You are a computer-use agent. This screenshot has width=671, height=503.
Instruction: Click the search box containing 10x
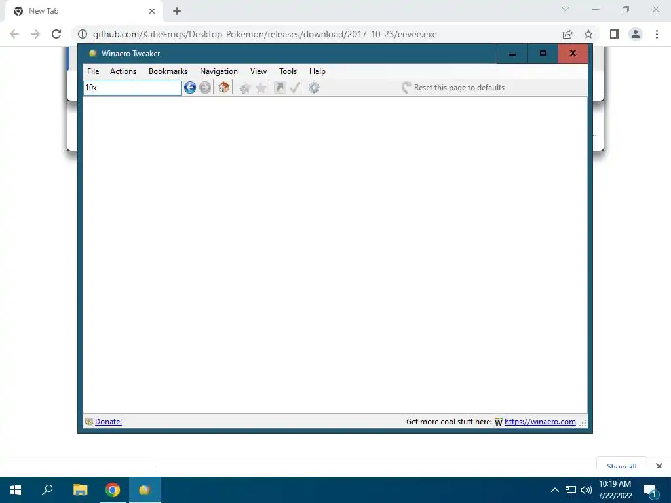click(132, 88)
